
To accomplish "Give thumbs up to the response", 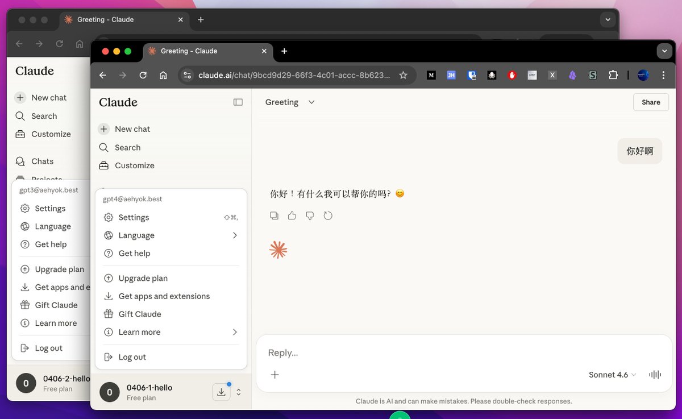I will point(292,215).
